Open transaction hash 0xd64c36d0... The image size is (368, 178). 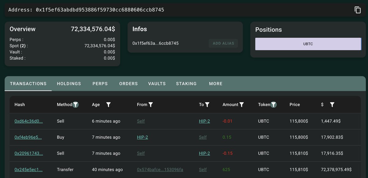pyautogui.click(x=29, y=121)
